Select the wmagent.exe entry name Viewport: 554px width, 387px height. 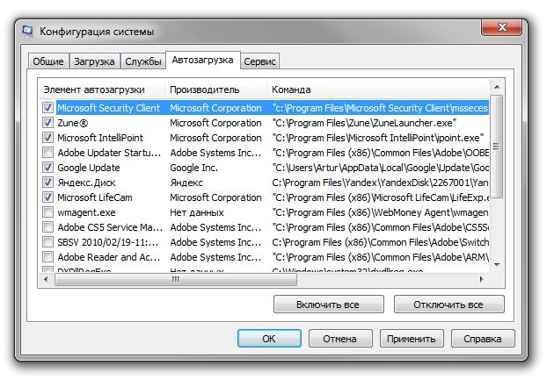coord(86,212)
